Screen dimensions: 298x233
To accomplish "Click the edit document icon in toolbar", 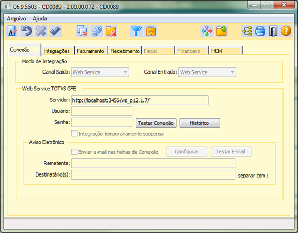I will [12, 31].
